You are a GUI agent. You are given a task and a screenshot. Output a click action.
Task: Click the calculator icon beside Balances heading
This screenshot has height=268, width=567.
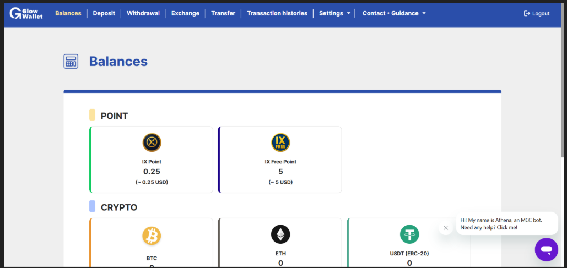click(x=71, y=62)
